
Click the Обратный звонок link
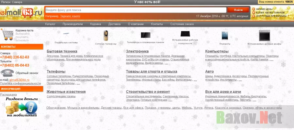(27, 73)
